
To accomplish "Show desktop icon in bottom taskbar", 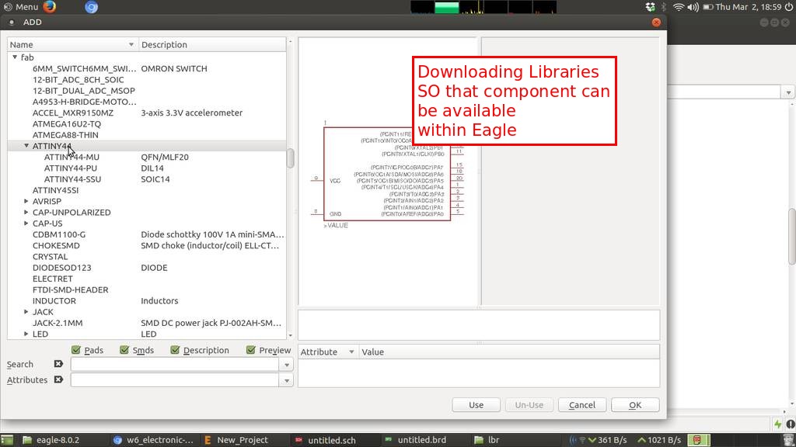I will click(x=7, y=440).
